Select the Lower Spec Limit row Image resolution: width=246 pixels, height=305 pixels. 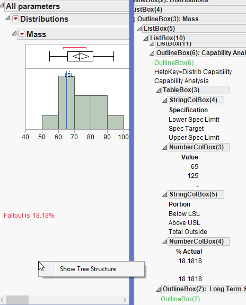(194, 120)
